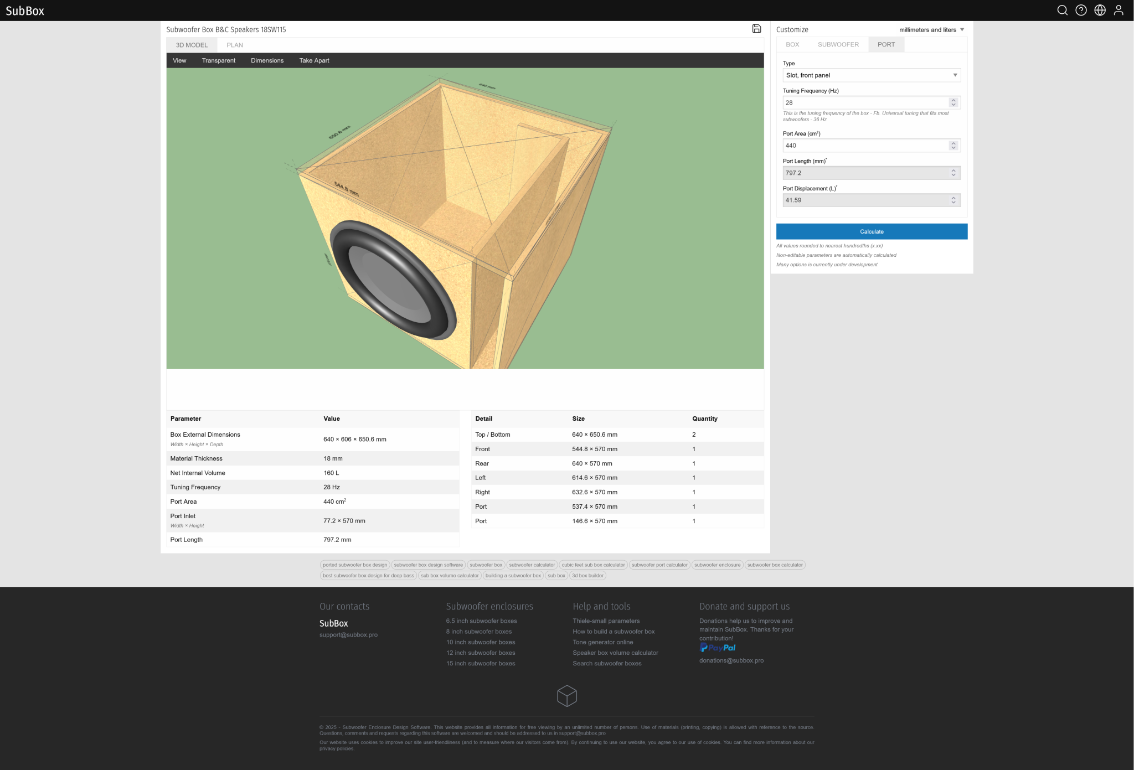Toggle Transparent mode in viewer
The image size is (1134, 770).
point(218,61)
